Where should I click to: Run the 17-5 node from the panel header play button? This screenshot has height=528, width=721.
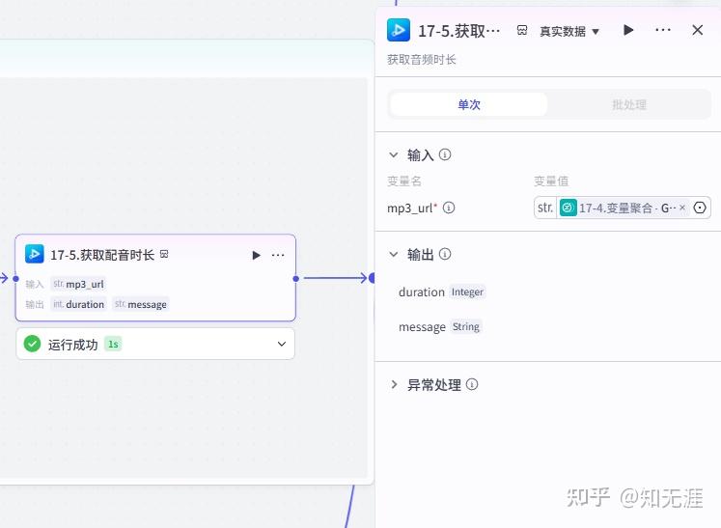click(x=628, y=30)
